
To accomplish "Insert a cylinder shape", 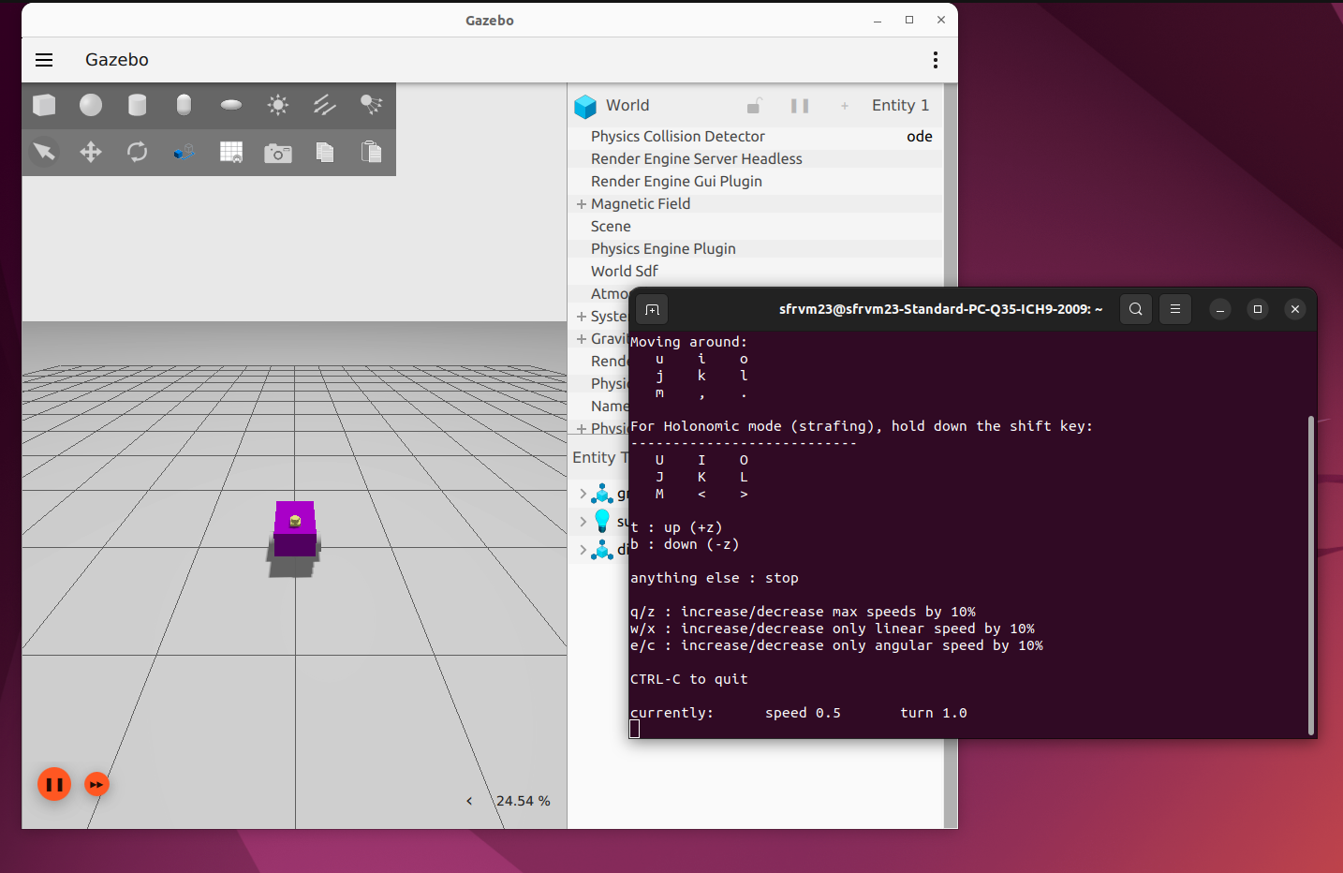I will tap(138, 105).
